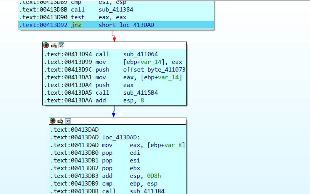310x194 pixels.
Task: Click sub_4115B4 call target
Action: pos(141,93)
